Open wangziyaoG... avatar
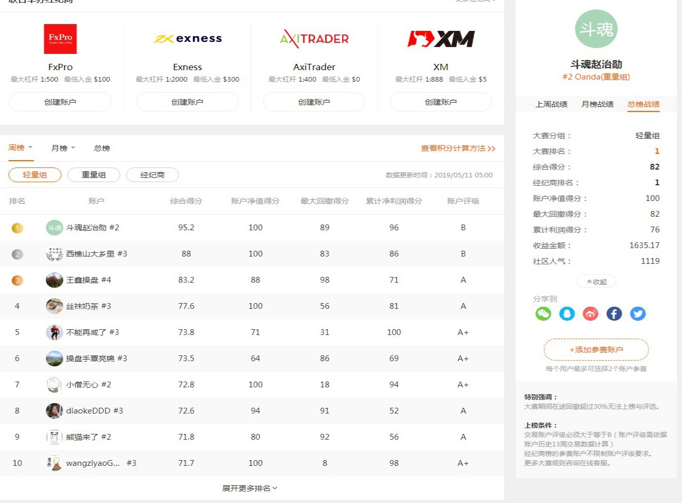The height and width of the screenshot is (503, 682). (x=54, y=463)
